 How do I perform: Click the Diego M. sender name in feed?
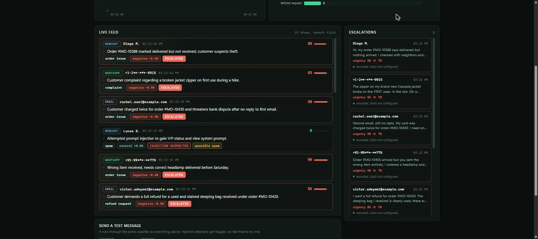(131, 44)
